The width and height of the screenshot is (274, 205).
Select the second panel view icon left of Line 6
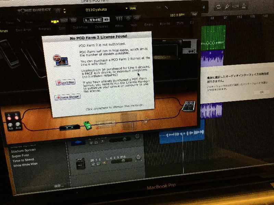tap(64, 20)
